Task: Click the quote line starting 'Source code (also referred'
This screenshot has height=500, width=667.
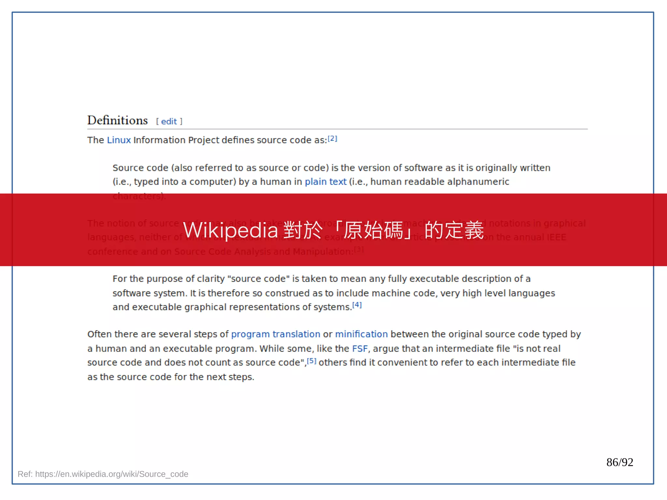Action: (332, 168)
